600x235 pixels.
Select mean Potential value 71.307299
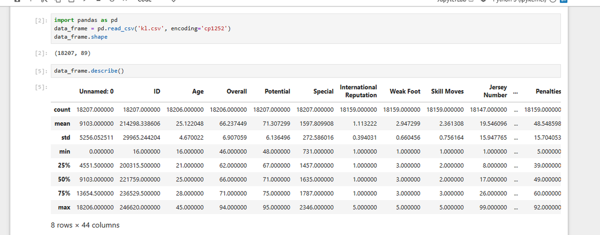277,124
